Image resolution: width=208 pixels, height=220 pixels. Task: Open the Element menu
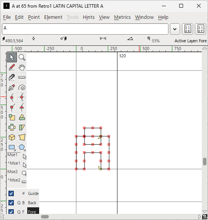53,17
